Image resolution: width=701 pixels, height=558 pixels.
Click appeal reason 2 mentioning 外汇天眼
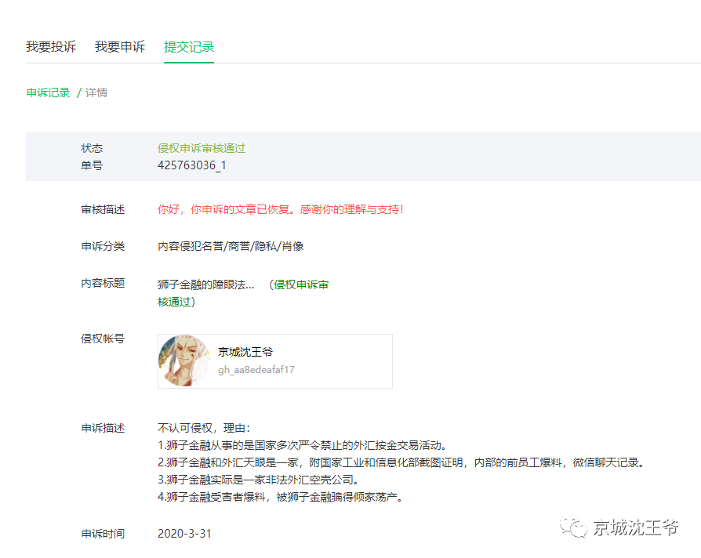(401, 462)
